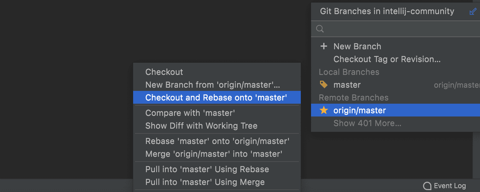The height and width of the screenshot is (192, 480).
Task: Click the Local Branches section header
Action: point(349,72)
